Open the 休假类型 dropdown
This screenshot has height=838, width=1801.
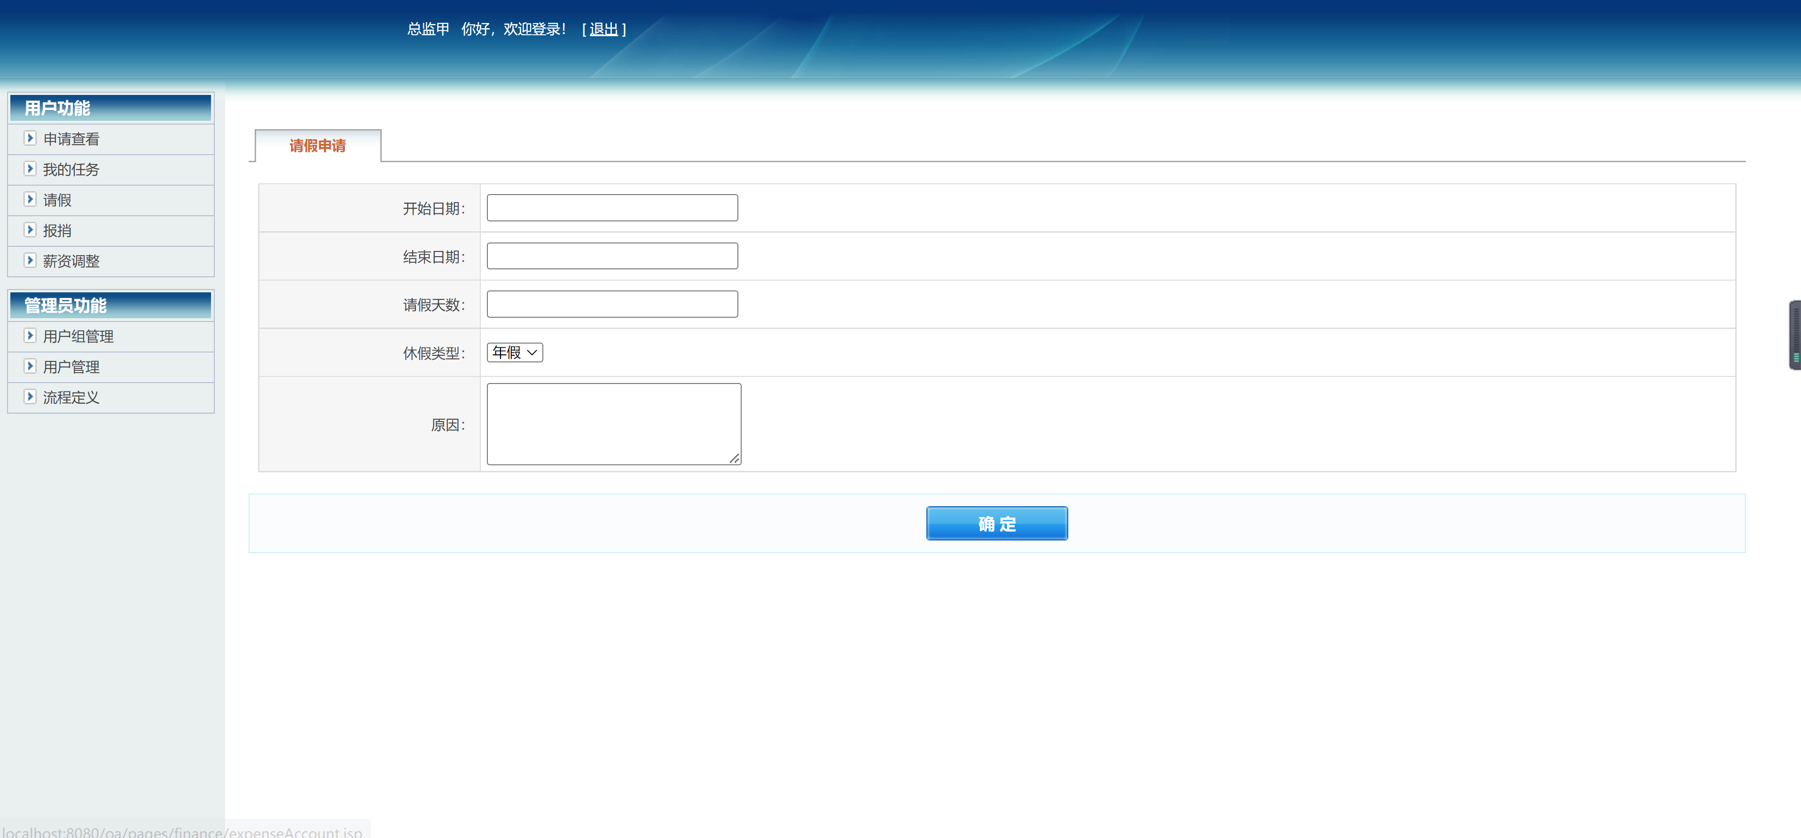click(x=515, y=352)
